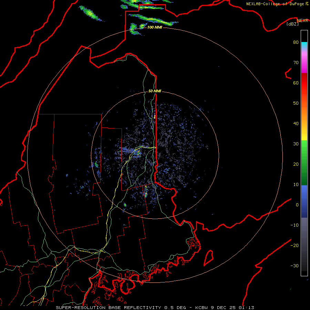Click the [dBZ] units label

tap(292, 24)
